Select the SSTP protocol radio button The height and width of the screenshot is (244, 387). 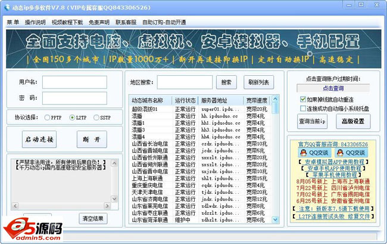(96, 118)
